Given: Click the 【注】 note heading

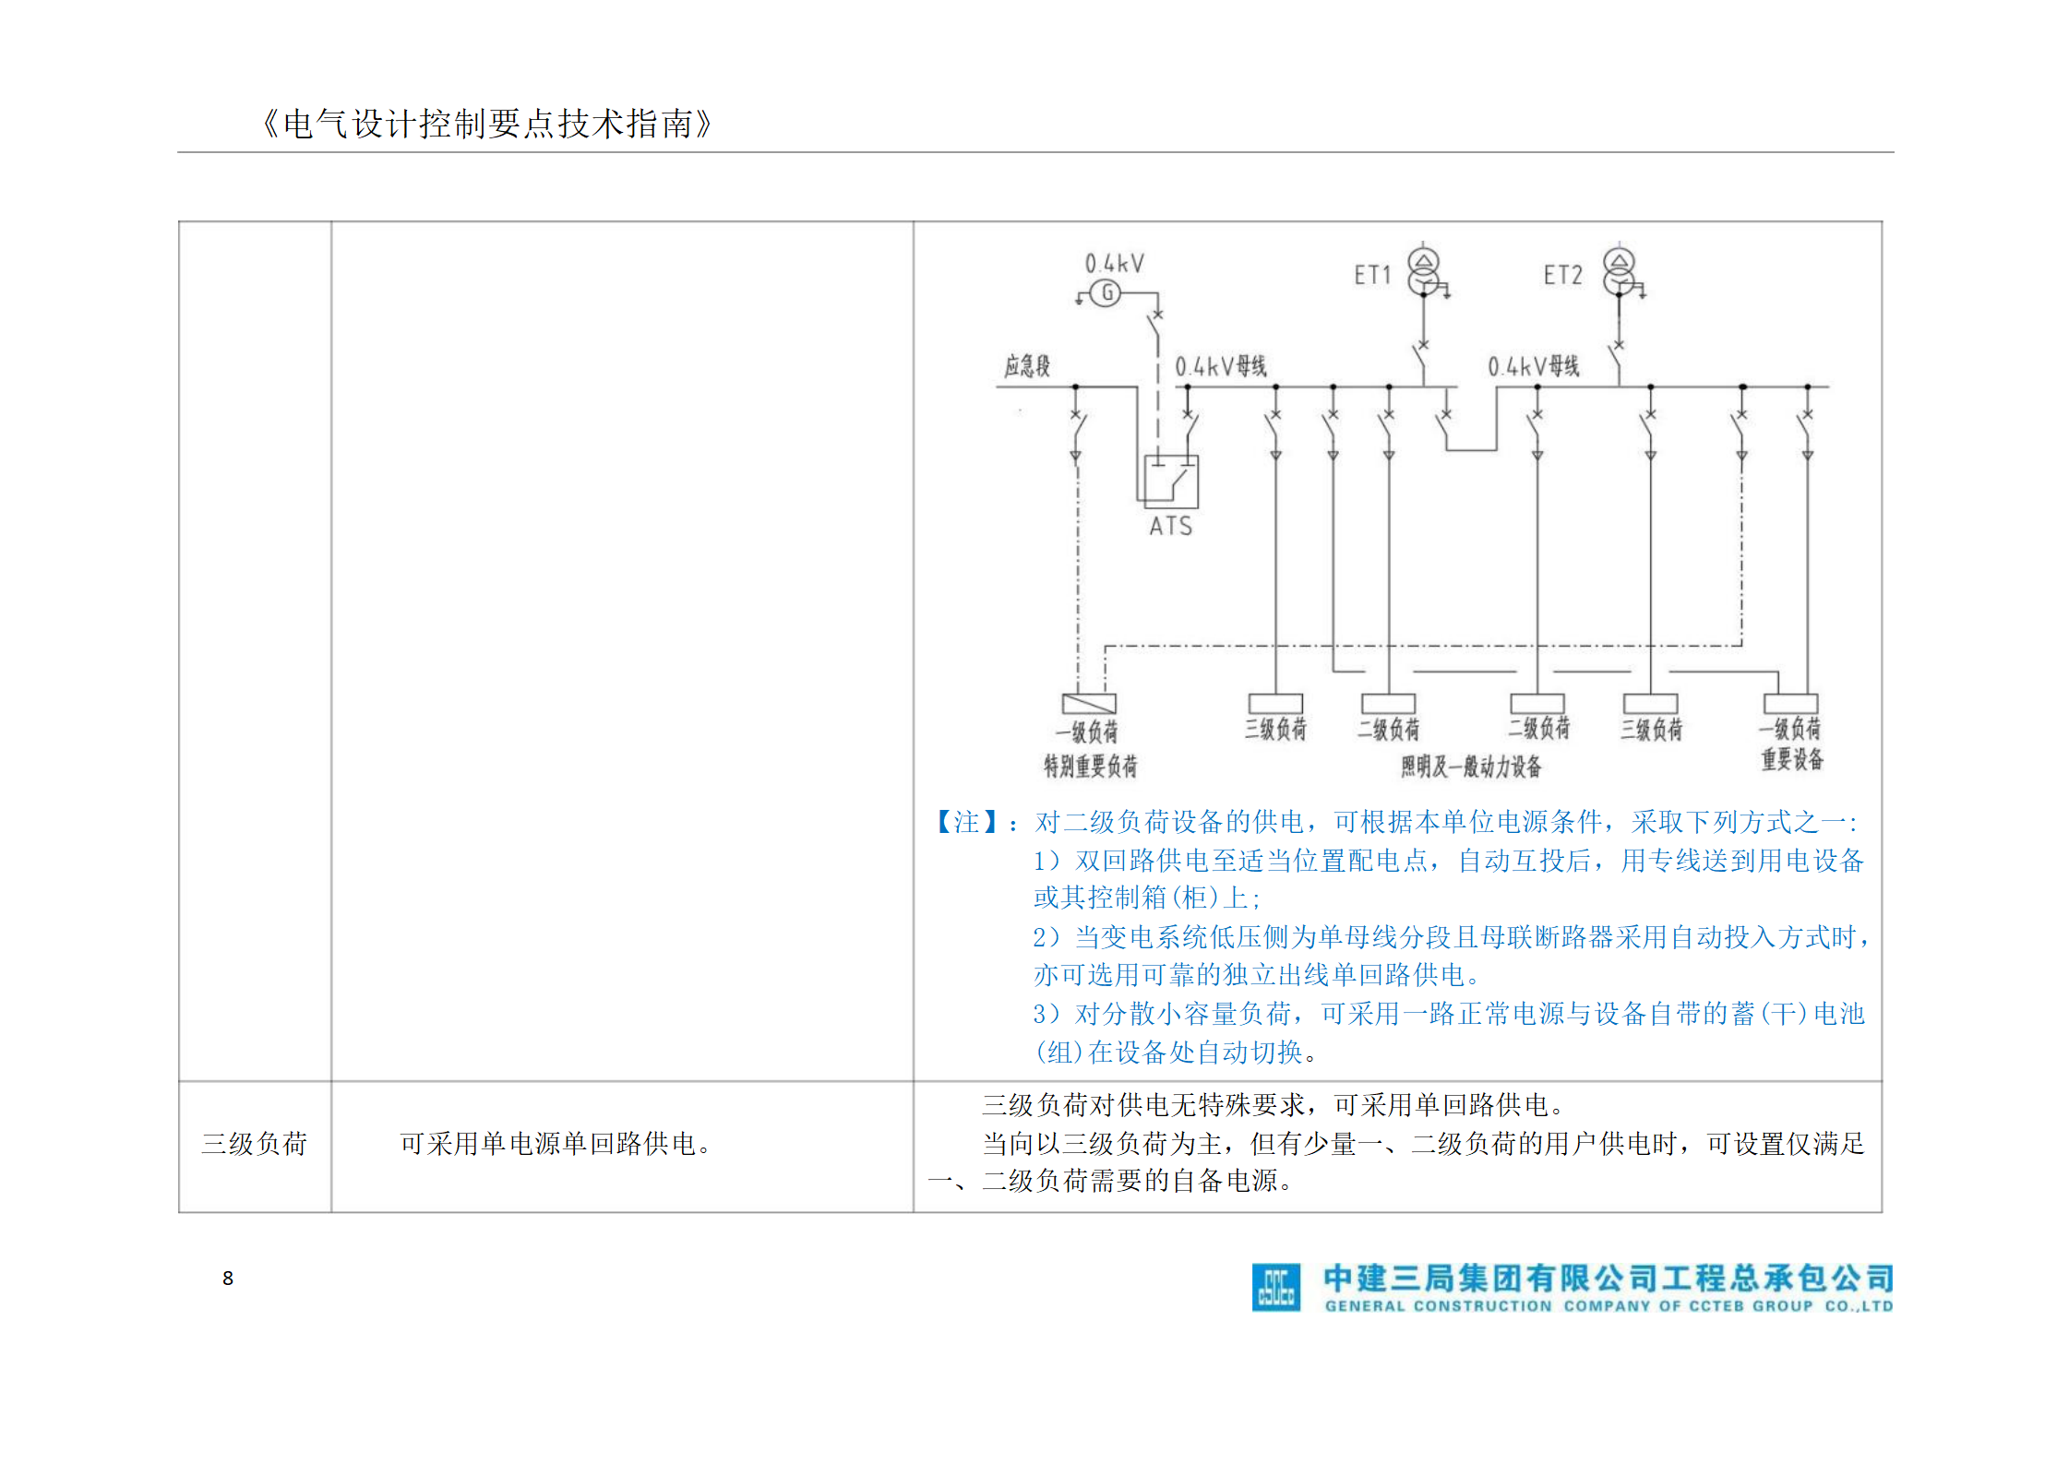Looking at the screenshot, I should pos(965,821).
